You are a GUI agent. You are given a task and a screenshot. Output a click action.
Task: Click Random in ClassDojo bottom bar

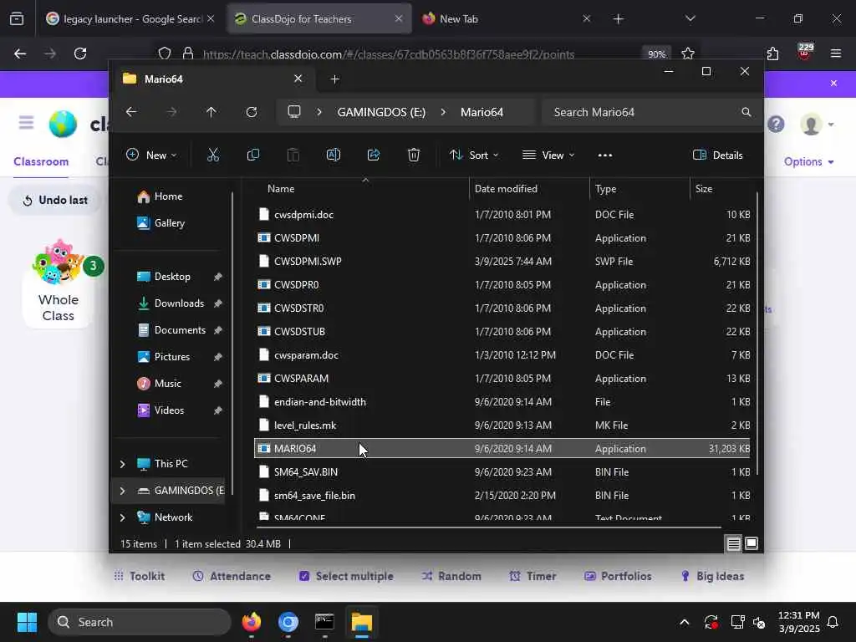(451, 576)
